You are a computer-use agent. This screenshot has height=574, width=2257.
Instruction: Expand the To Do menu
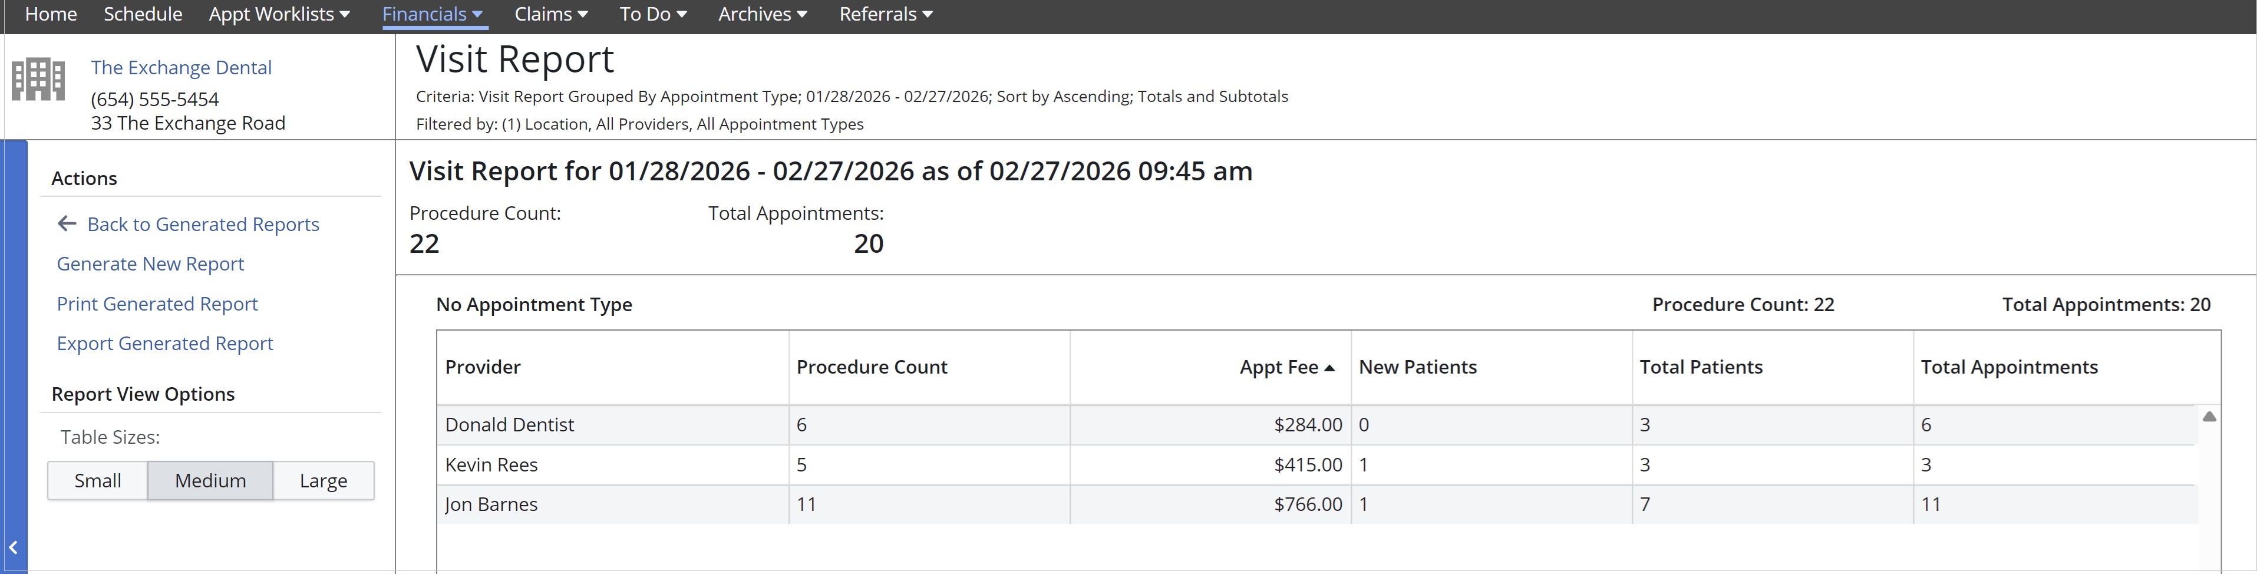pos(653,14)
